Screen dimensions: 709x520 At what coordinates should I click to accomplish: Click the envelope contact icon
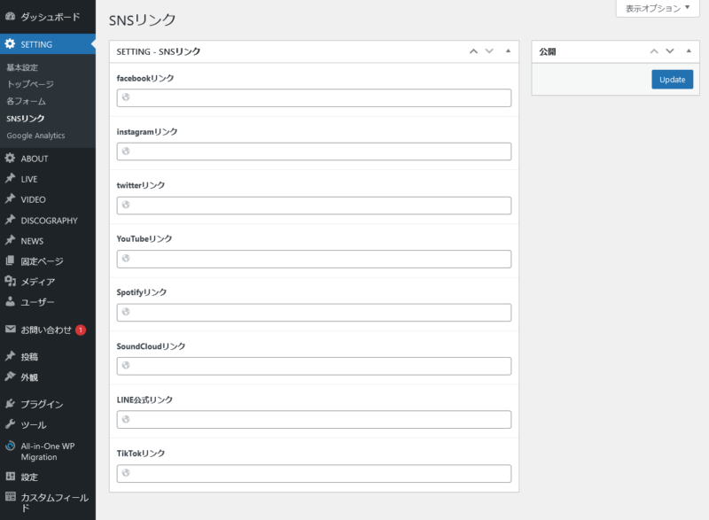[x=11, y=330]
